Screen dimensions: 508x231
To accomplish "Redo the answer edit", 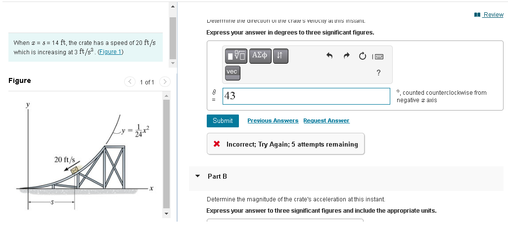I will click(x=346, y=56).
